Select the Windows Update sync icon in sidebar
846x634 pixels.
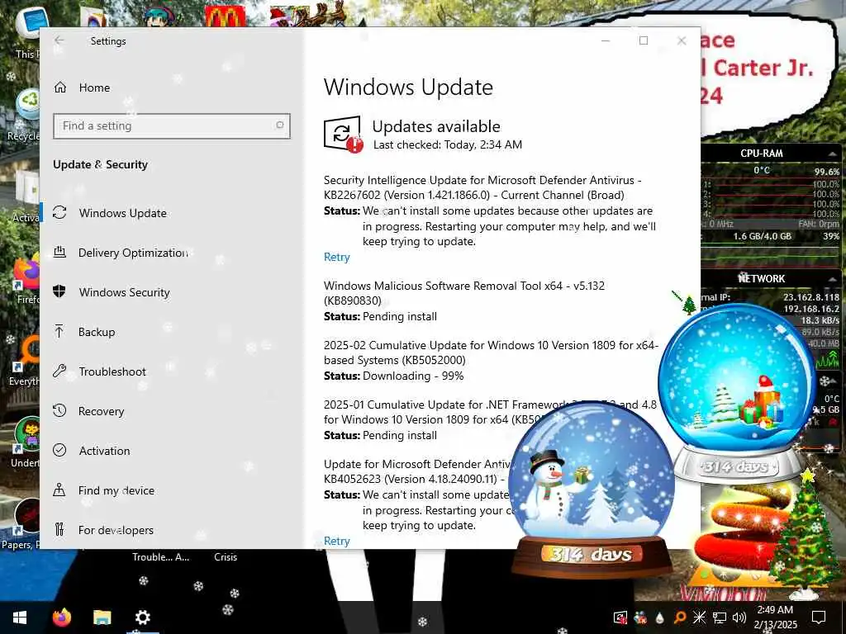[59, 212]
